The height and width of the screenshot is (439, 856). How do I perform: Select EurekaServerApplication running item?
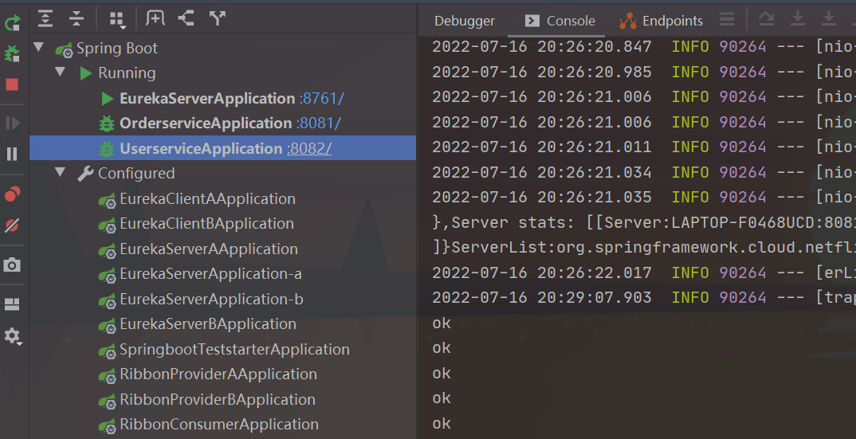[207, 98]
